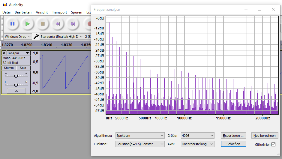The height and width of the screenshot is (159, 282).
Task: Open the Algorithmus Spektrum dropdown
Action: click(x=140, y=136)
